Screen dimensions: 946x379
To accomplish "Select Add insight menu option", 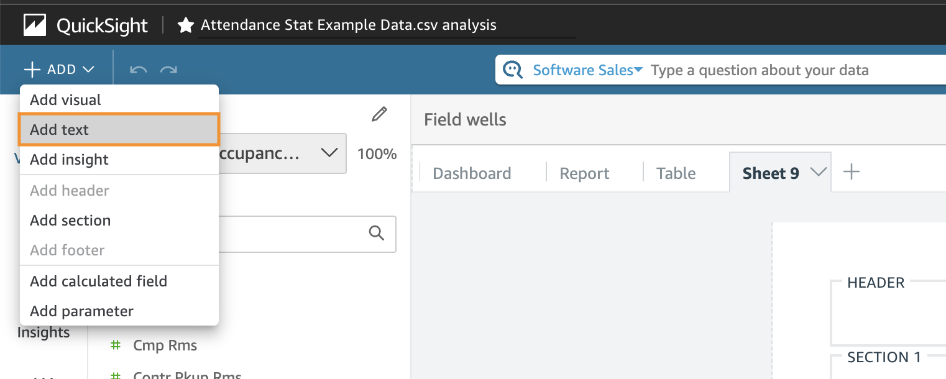I will [69, 160].
